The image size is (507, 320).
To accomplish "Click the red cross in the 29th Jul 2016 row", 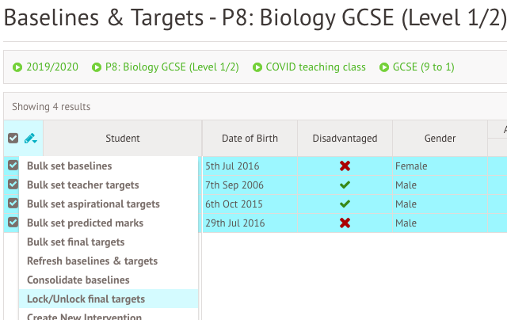I will coord(345,223).
